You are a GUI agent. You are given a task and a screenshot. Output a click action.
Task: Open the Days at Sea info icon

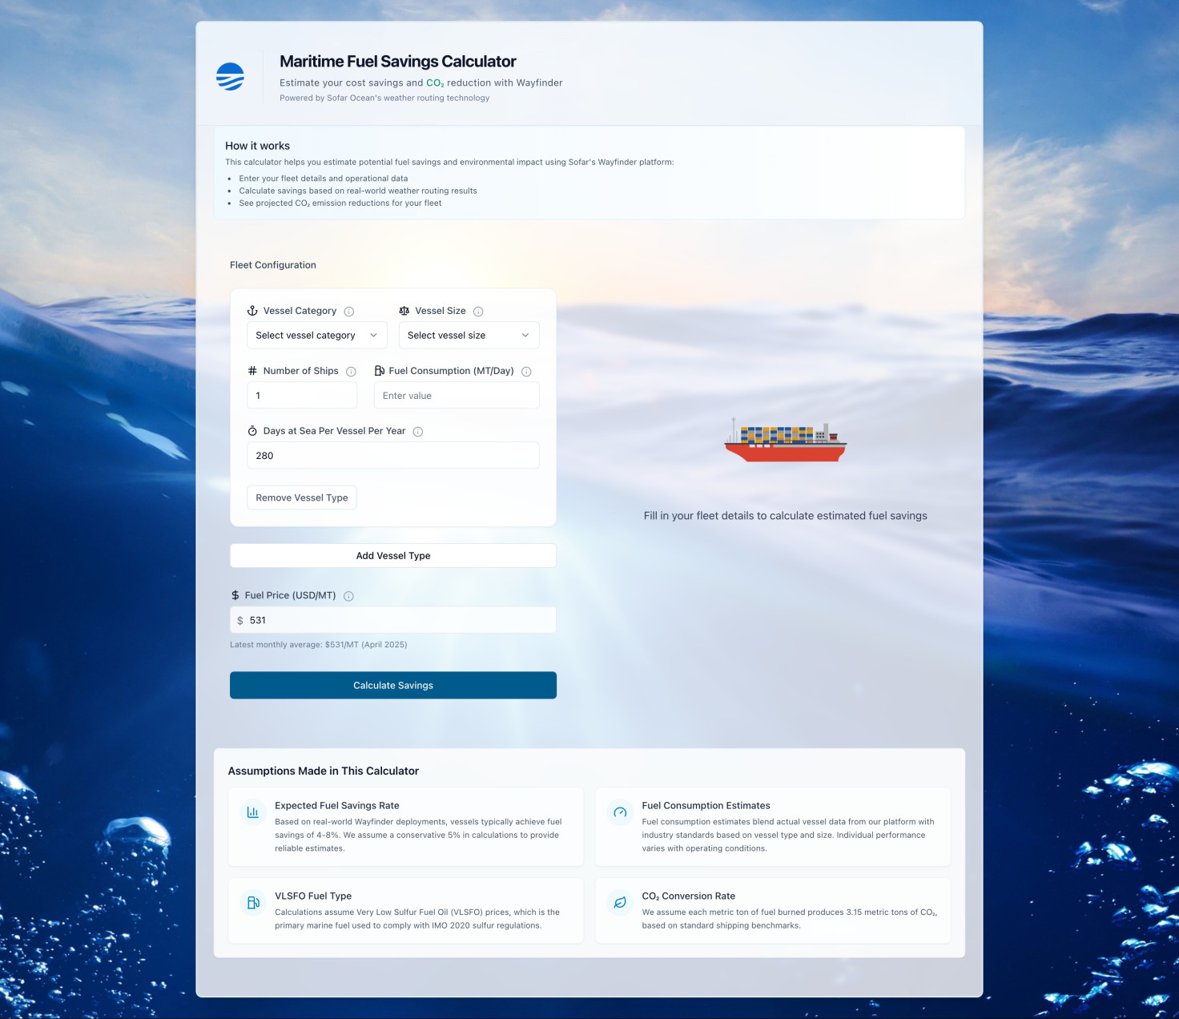(x=418, y=432)
